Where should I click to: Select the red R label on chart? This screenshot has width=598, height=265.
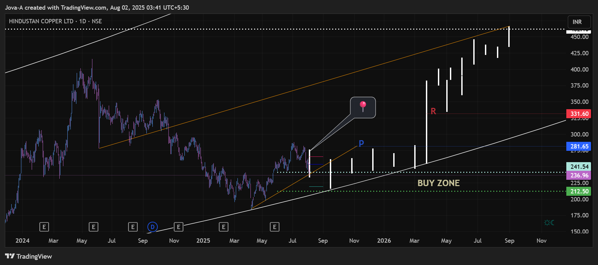pos(433,111)
